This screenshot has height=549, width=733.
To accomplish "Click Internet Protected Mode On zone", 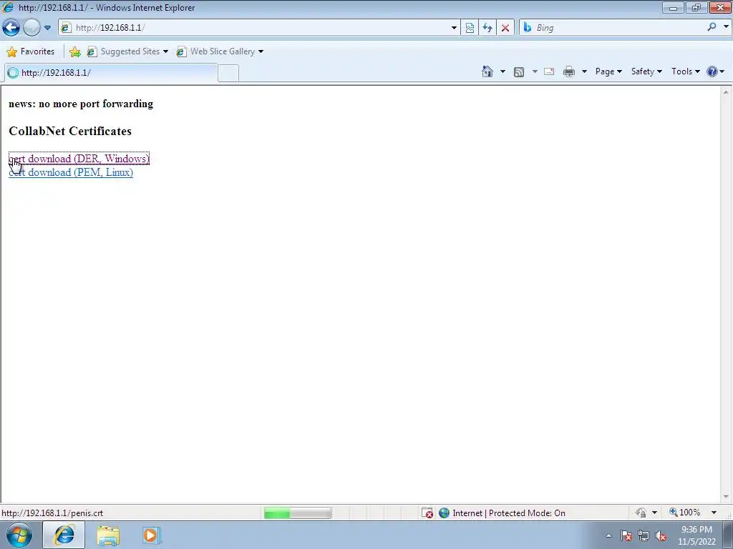I will click(x=503, y=513).
